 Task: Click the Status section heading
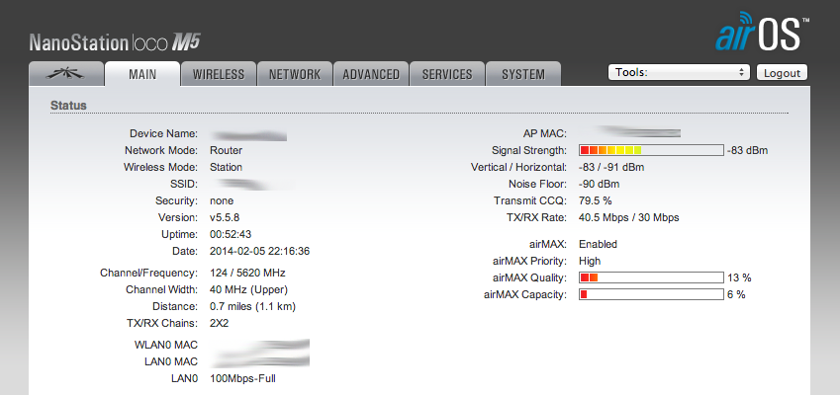point(68,105)
